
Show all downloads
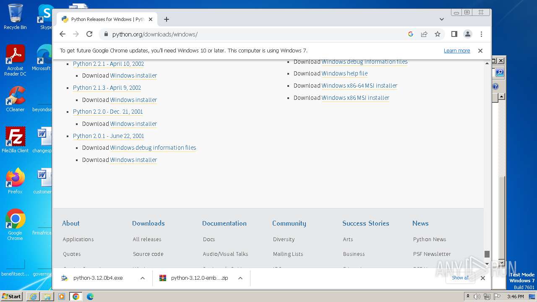point(460,278)
